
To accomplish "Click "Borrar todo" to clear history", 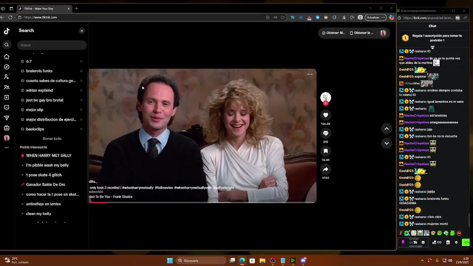I will tap(52, 139).
